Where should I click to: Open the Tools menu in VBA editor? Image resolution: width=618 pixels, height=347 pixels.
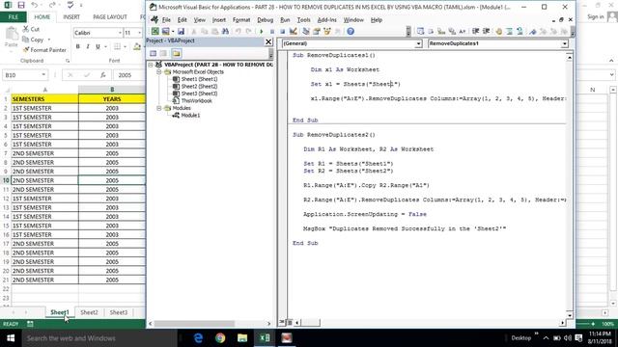point(303,19)
